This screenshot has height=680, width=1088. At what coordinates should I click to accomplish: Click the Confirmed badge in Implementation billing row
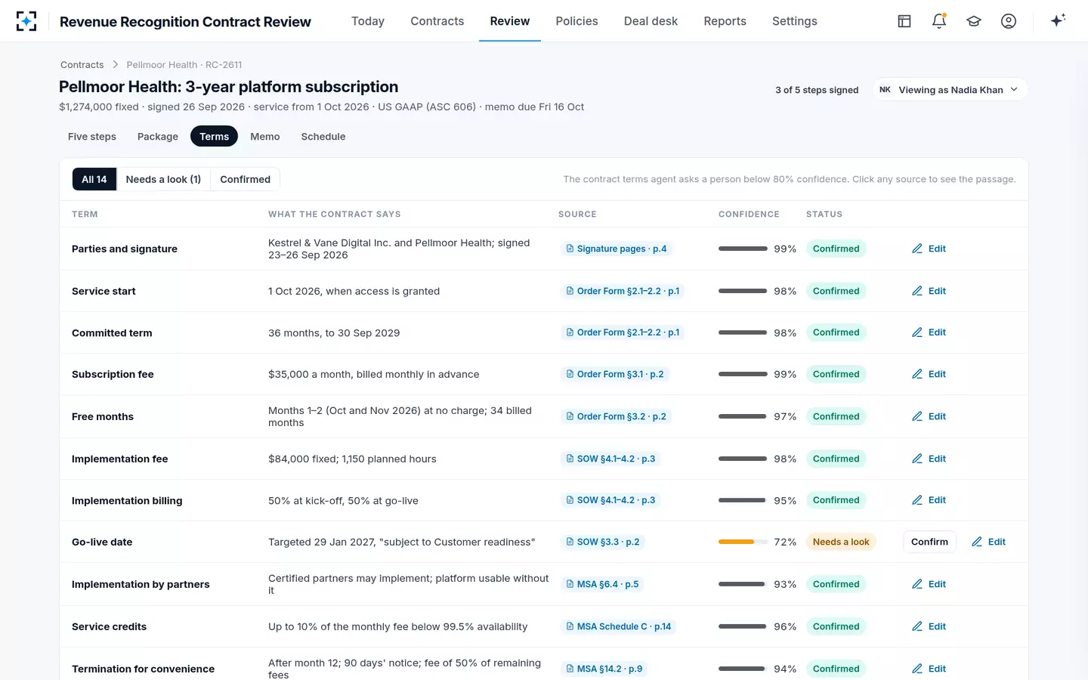[836, 500]
